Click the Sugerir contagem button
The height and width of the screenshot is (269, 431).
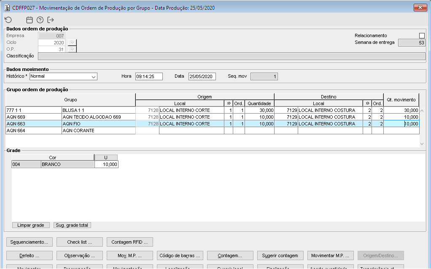[x=280, y=256]
